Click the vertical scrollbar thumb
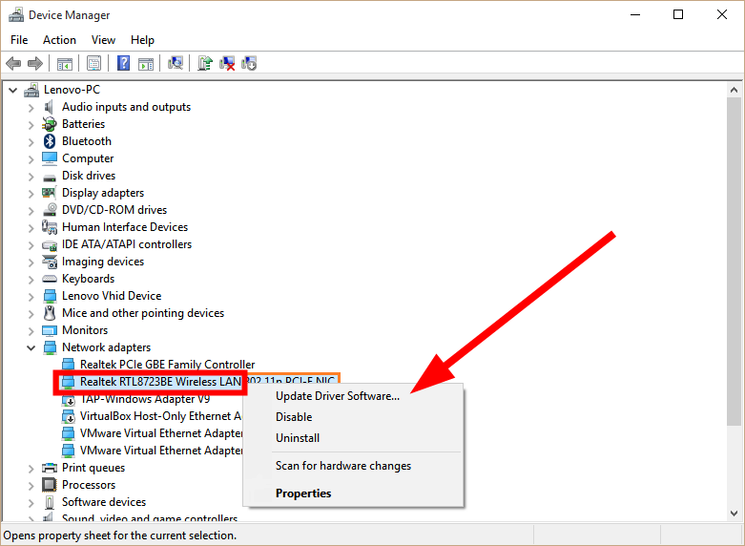The width and height of the screenshot is (745, 546). tap(735, 262)
